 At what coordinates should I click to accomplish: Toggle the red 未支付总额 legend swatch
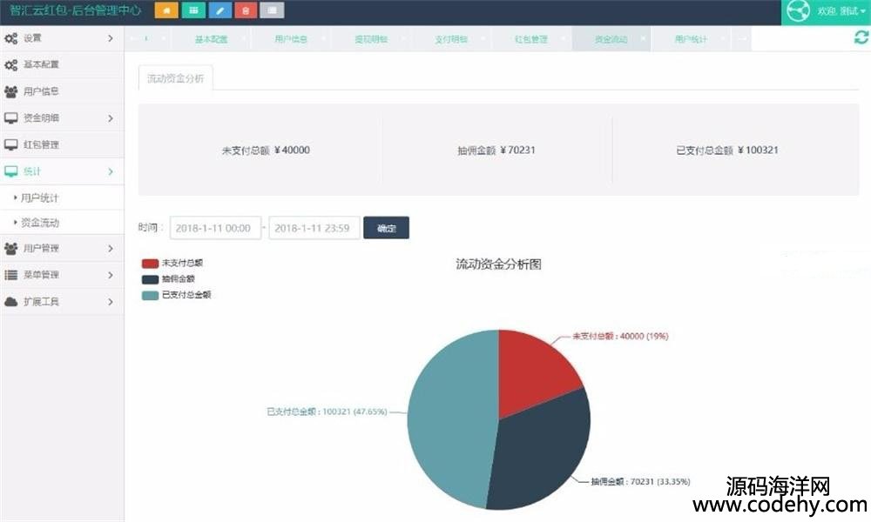pyautogui.click(x=150, y=263)
